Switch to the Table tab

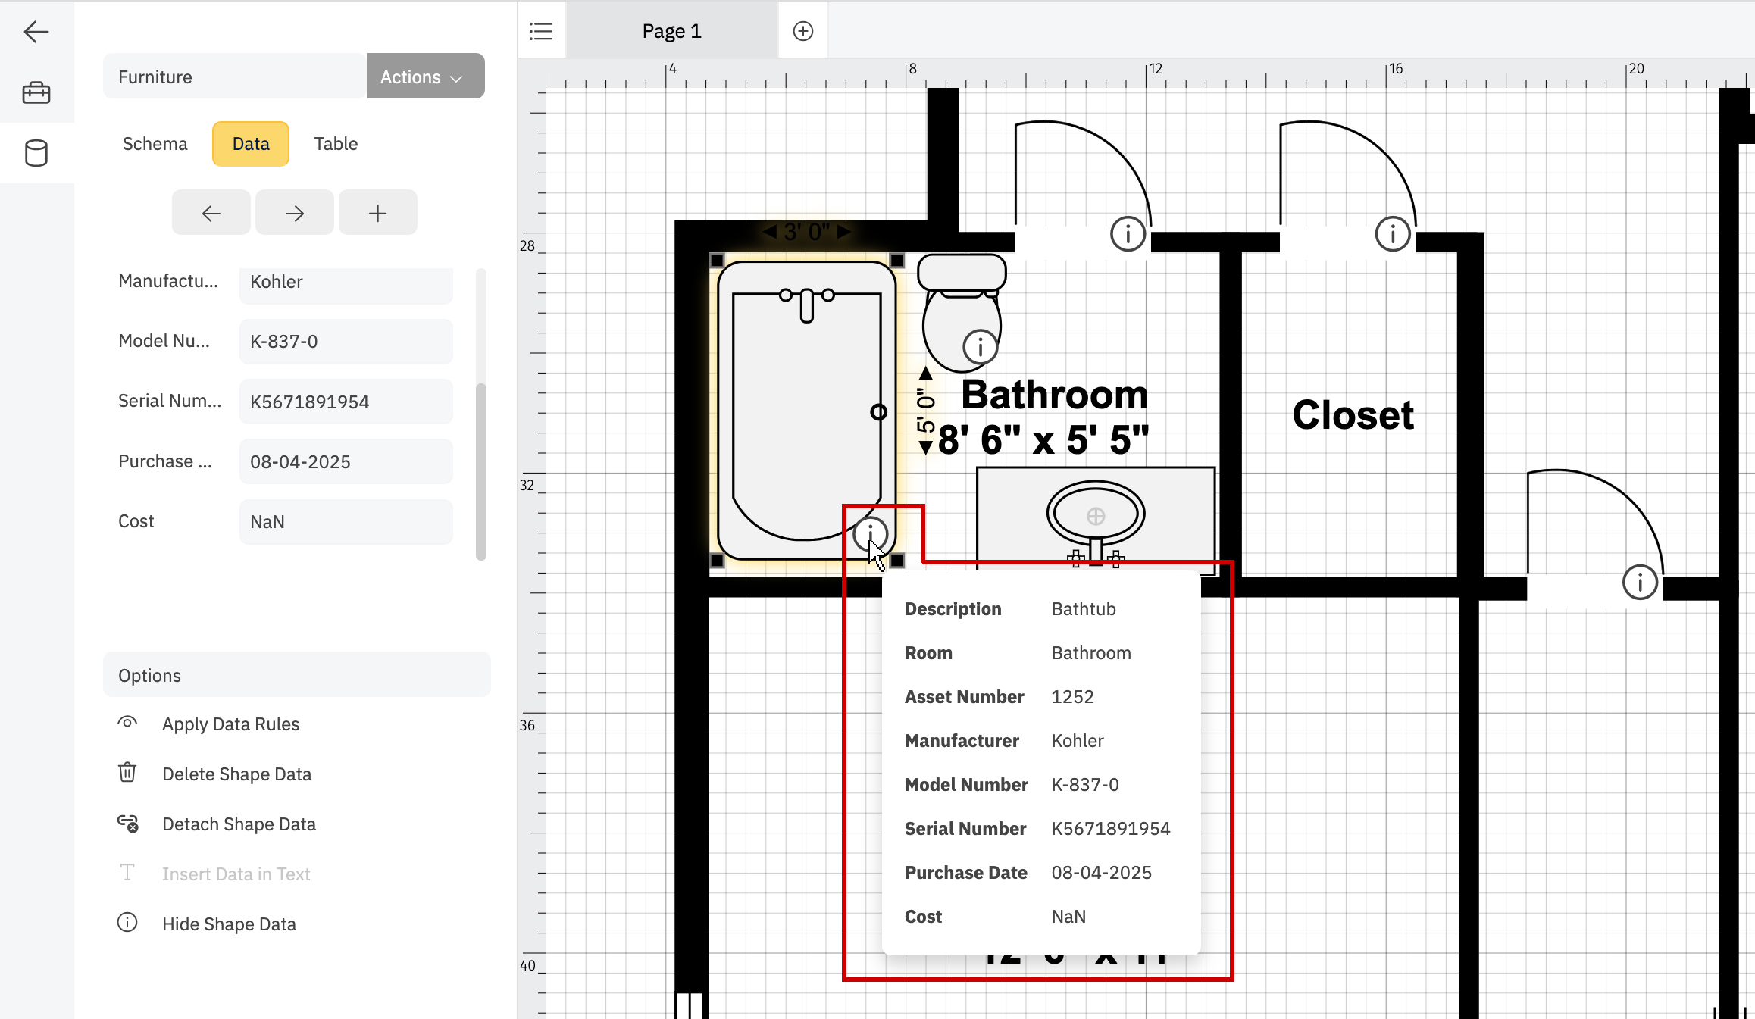(x=336, y=143)
